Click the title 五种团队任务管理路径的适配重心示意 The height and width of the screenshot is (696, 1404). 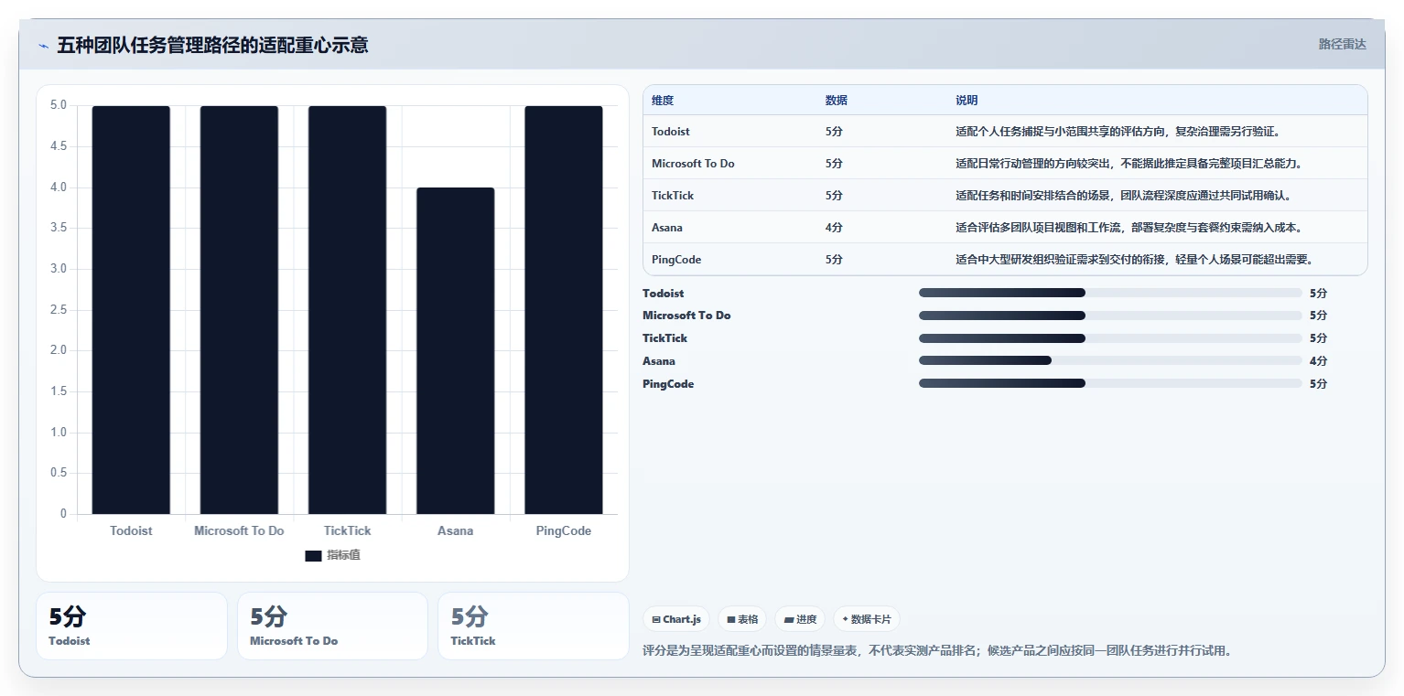[x=212, y=45]
